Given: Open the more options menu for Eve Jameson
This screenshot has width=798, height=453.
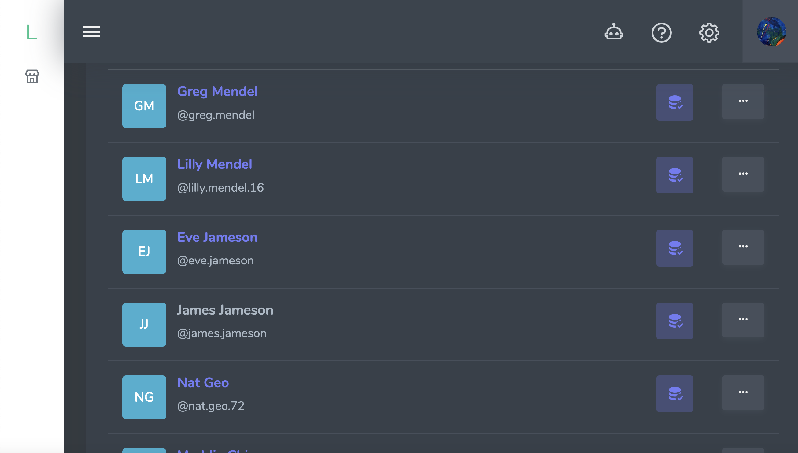Looking at the screenshot, I should (x=743, y=247).
